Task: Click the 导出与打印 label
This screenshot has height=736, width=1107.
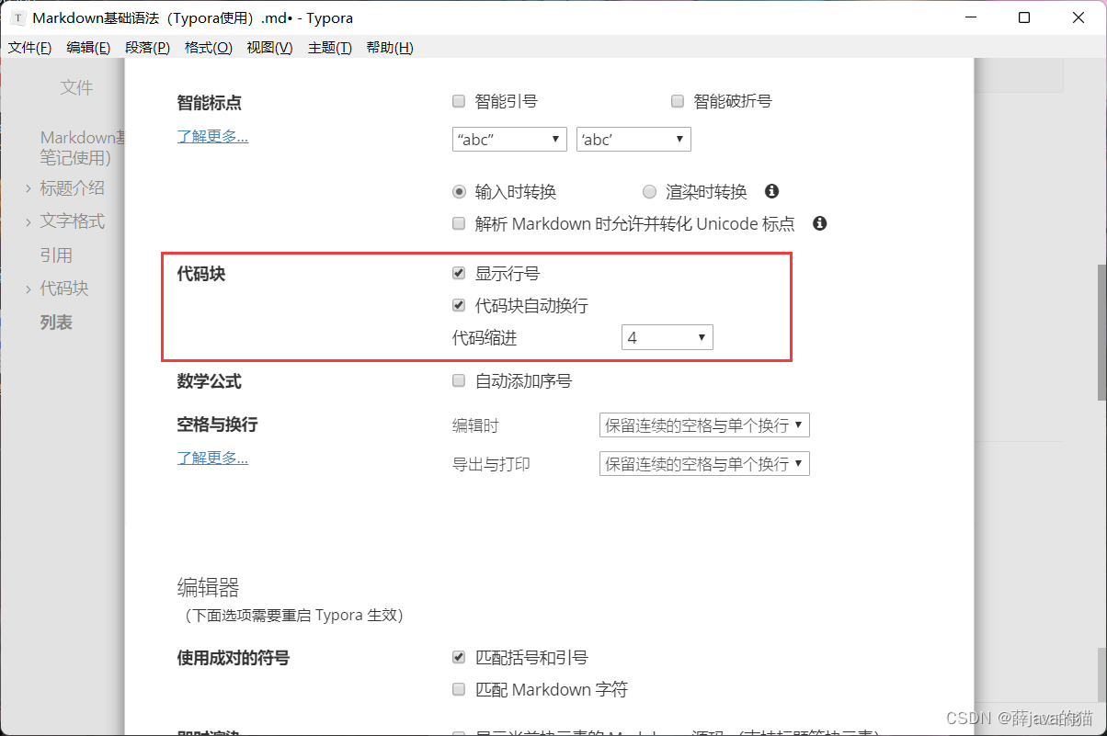Action: point(491,464)
